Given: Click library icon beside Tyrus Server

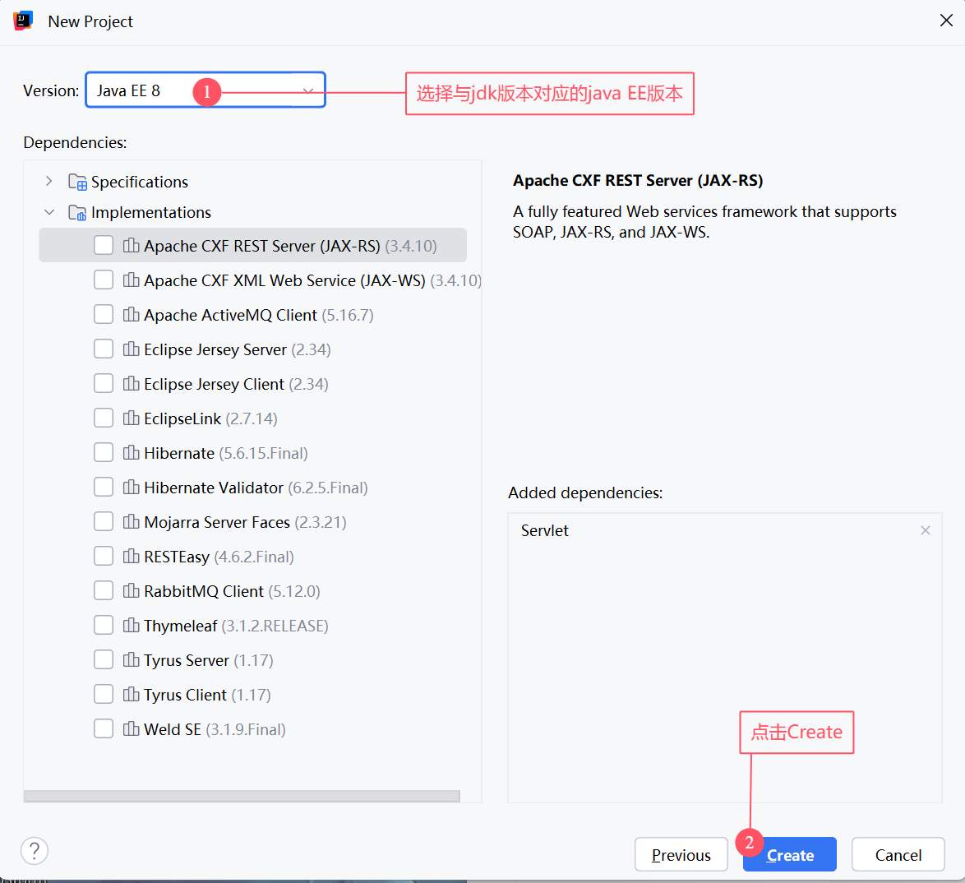Looking at the screenshot, I should pos(131,659).
